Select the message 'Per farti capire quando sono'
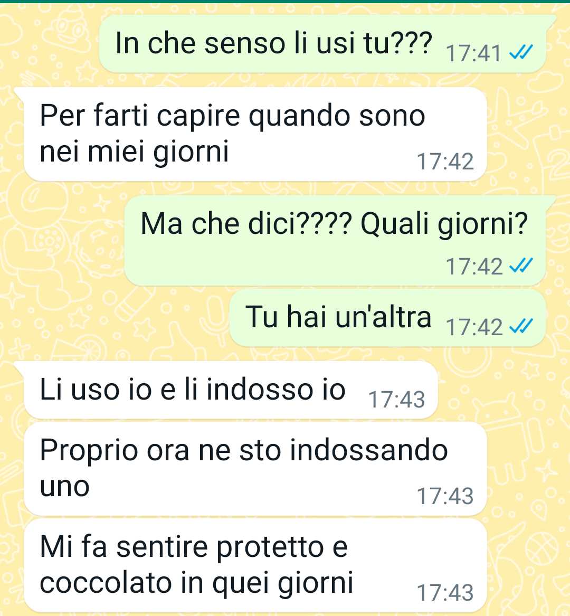 [255, 134]
